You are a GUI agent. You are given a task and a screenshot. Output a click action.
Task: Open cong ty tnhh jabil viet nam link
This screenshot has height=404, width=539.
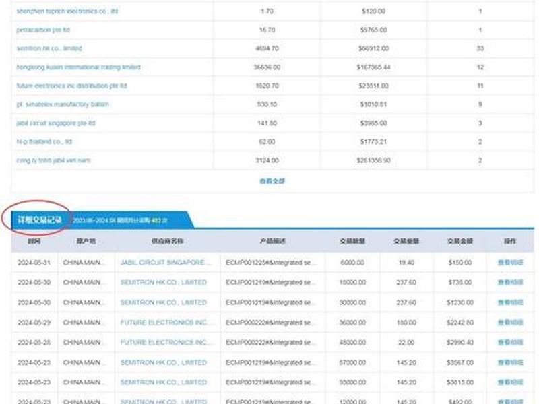54,160
